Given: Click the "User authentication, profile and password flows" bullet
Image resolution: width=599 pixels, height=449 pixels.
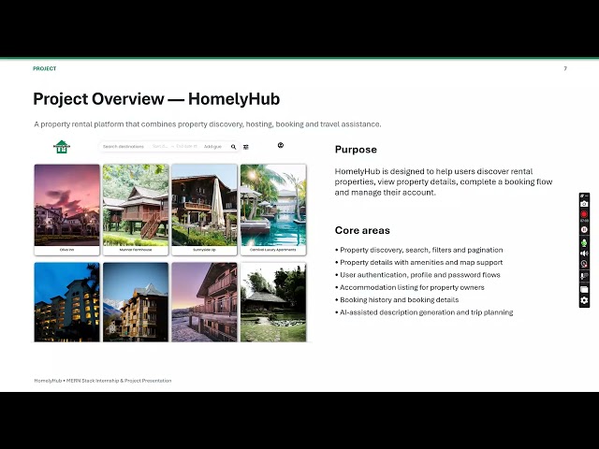Looking at the screenshot, I should [418, 275].
